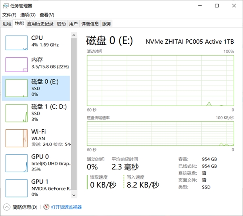The height and width of the screenshot is (216, 243).
Task: Switch to the 进程 tab
Action: 7,24
